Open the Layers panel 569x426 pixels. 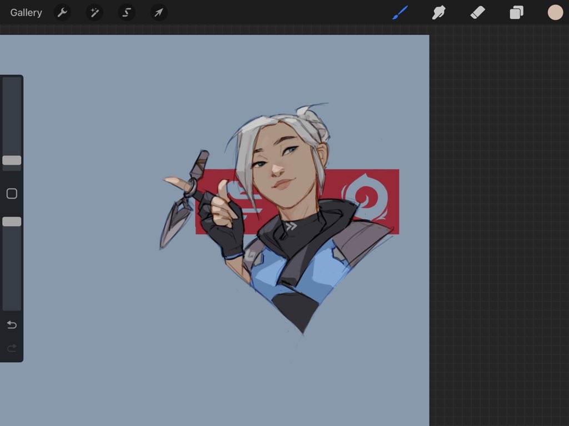pyautogui.click(x=516, y=13)
